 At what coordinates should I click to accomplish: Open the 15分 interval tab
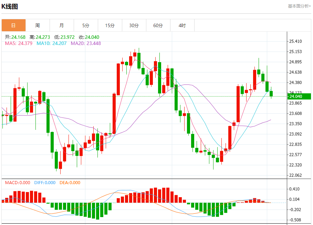point(110,25)
